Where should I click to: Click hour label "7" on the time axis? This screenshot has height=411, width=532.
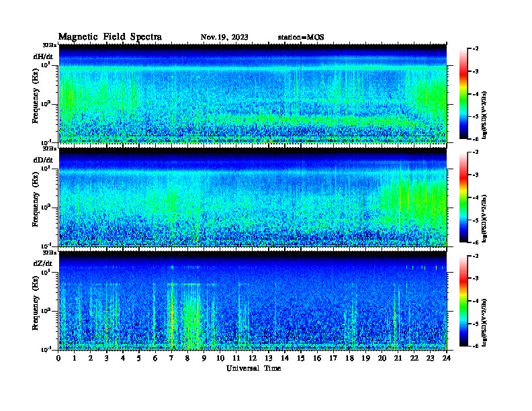[x=171, y=359]
